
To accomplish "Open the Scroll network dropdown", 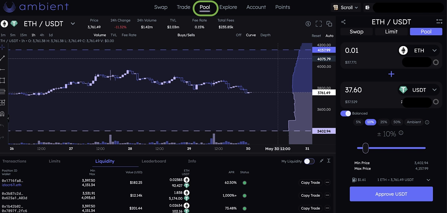I will [x=346, y=7].
